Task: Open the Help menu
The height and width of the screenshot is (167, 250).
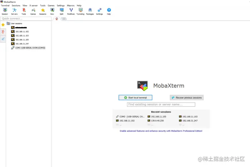Action: [79, 5]
